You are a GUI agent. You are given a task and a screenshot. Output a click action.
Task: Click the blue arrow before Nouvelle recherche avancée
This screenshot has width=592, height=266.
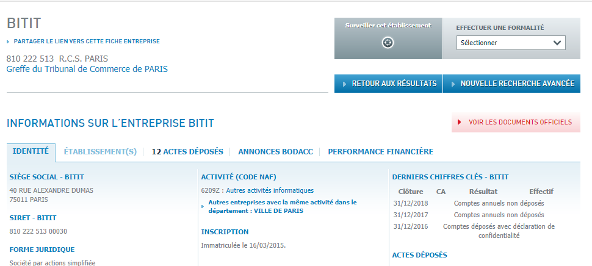coord(453,84)
